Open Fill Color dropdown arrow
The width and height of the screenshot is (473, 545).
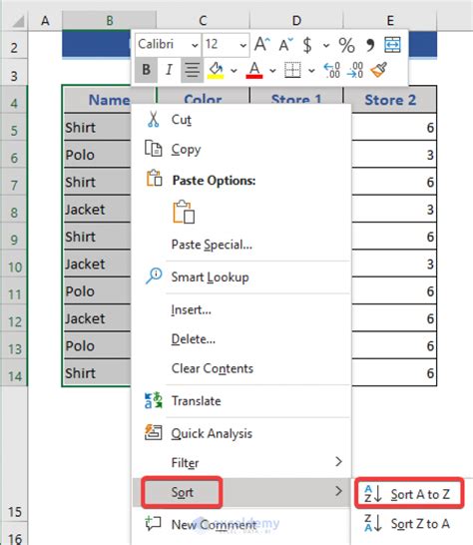[x=234, y=71]
